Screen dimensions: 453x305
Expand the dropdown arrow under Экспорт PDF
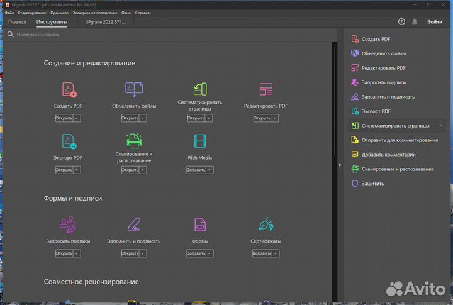77,170
